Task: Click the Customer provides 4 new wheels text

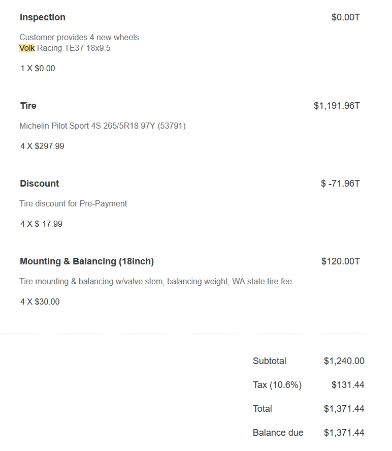Action: [79, 38]
